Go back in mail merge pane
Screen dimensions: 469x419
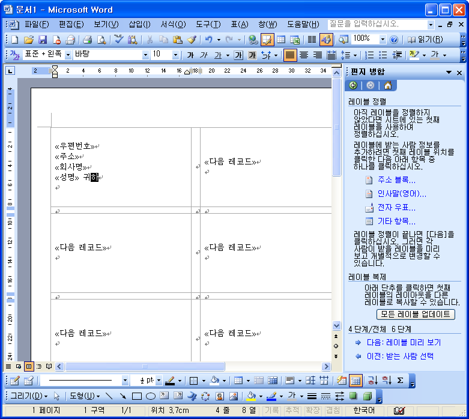click(x=353, y=85)
